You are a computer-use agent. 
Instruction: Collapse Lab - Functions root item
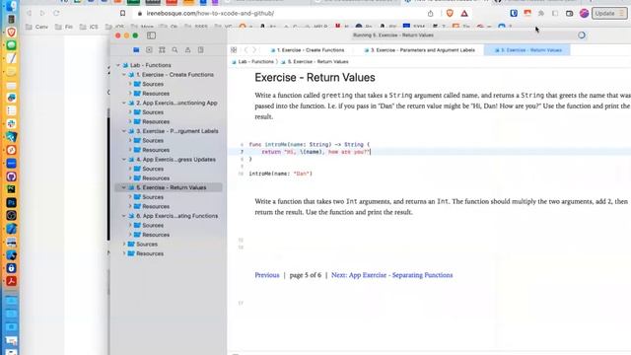coord(118,65)
